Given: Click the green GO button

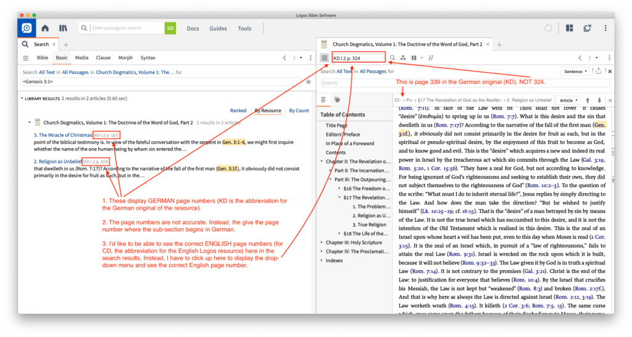Looking at the screenshot, I should [170, 28].
